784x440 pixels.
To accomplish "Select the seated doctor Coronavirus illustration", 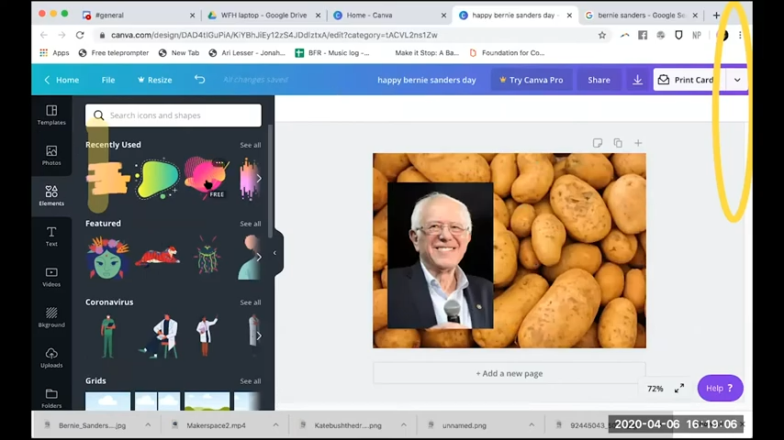I will point(159,335).
